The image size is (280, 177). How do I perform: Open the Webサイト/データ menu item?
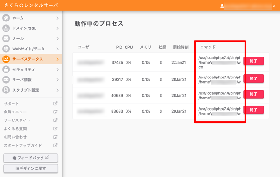tap(31, 49)
